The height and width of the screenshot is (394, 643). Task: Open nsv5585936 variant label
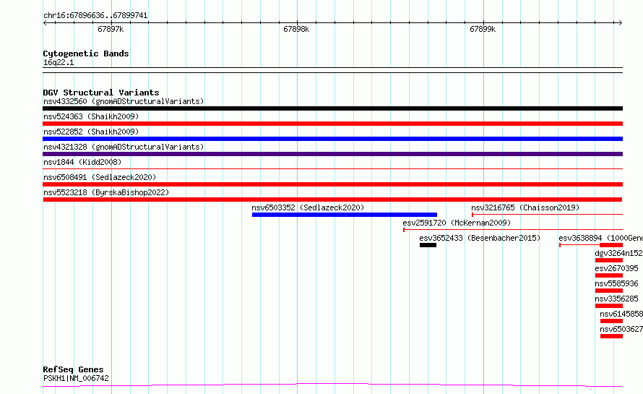[x=617, y=283]
